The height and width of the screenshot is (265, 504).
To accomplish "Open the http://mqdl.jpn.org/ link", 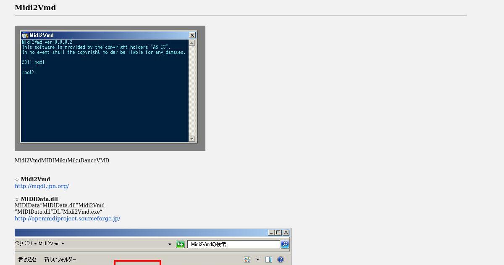I will pyautogui.click(x=42, y=186).
